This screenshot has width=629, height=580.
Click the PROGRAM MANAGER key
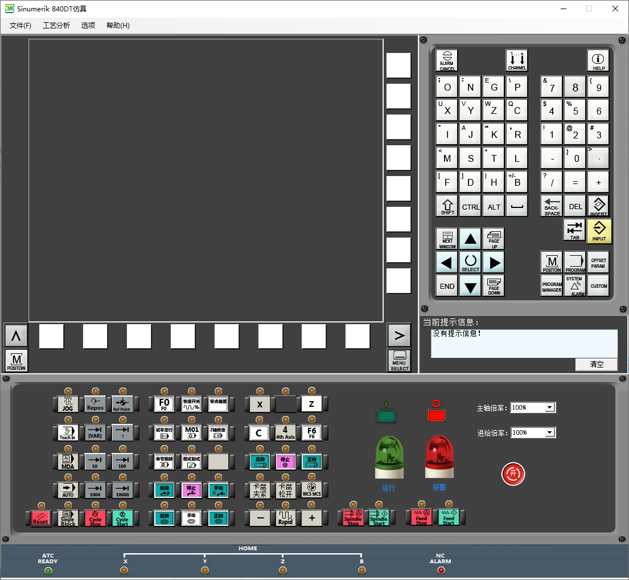tap(552, 286)
